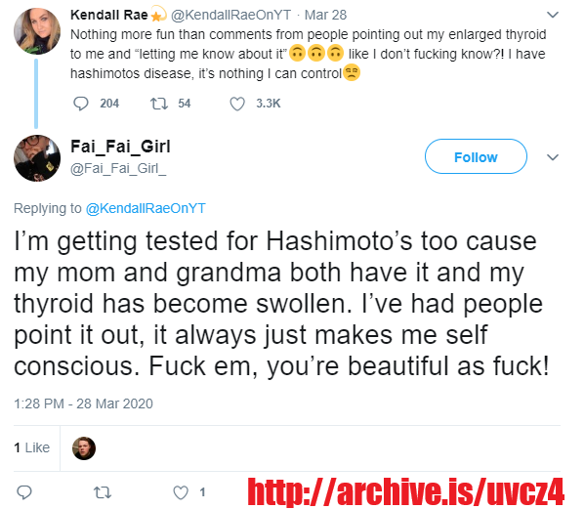Retweet Fai_Fai_Girl's reply
Image resolution: width=585 pixels, height=509 pixels.
(x=102, y=492)
